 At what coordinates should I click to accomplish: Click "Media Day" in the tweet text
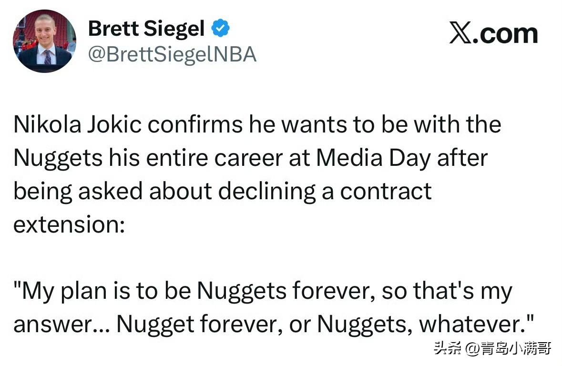[x=373, y=158]
